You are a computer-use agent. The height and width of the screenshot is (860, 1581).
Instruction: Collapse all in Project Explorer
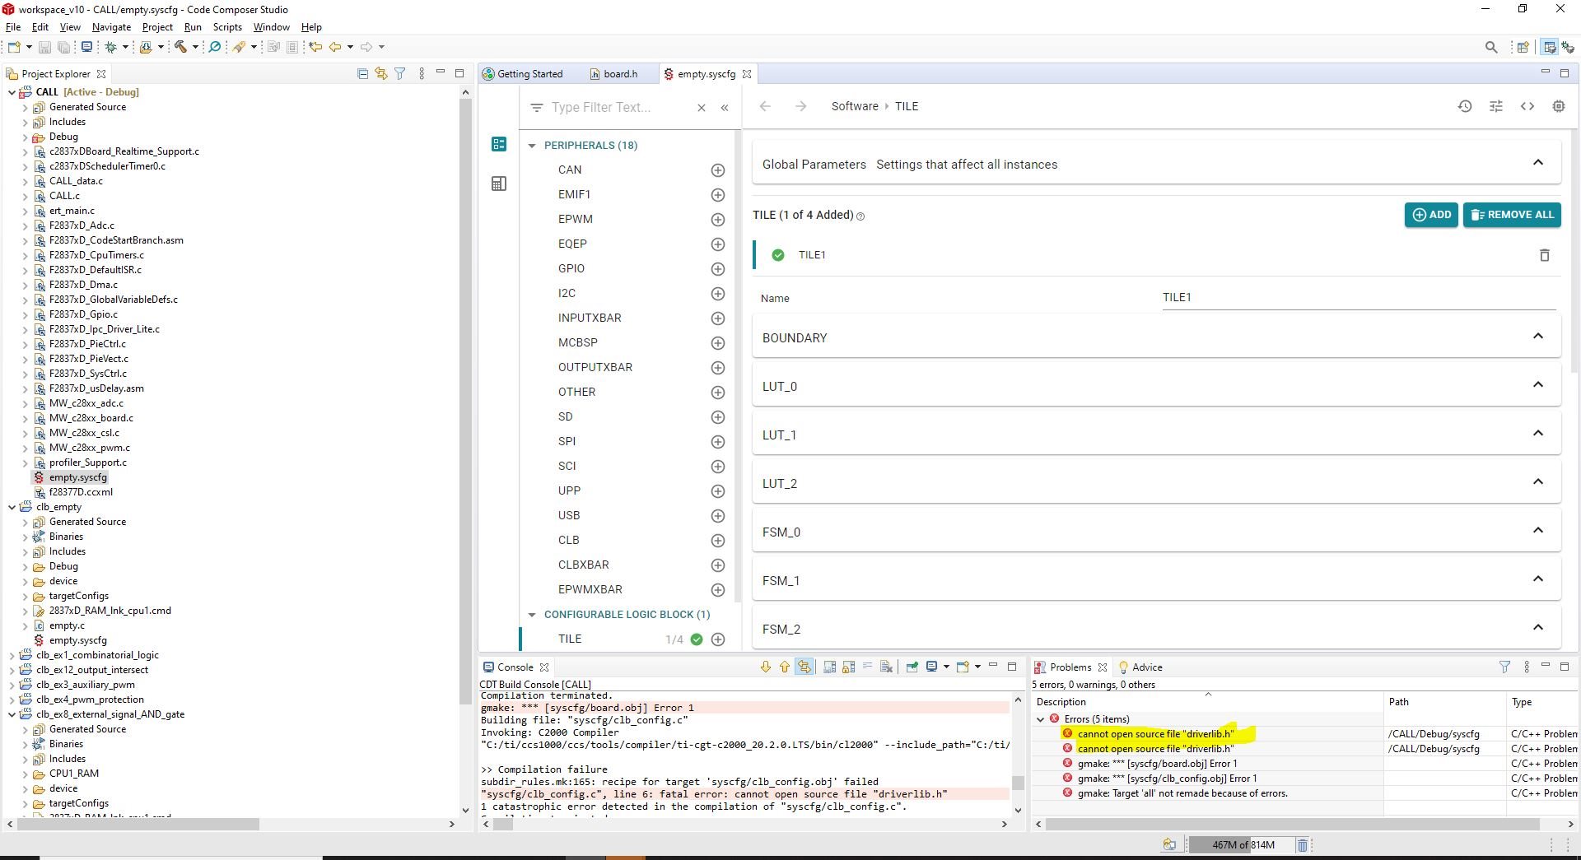coord(362,73)
